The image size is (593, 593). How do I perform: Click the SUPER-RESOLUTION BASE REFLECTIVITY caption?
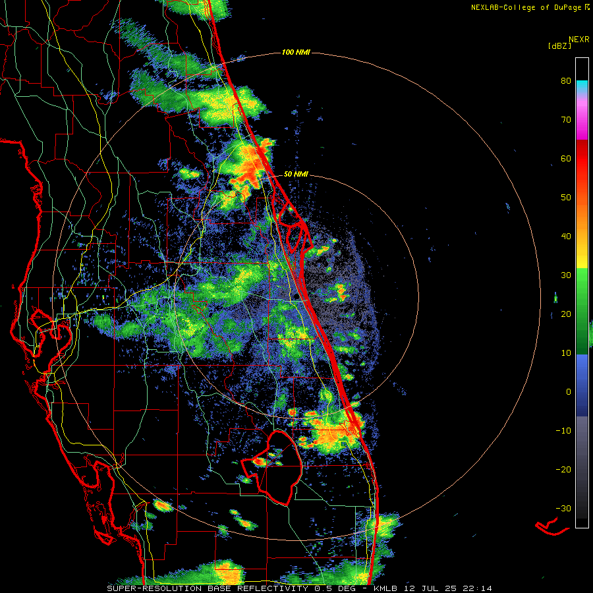click(207, 588)
